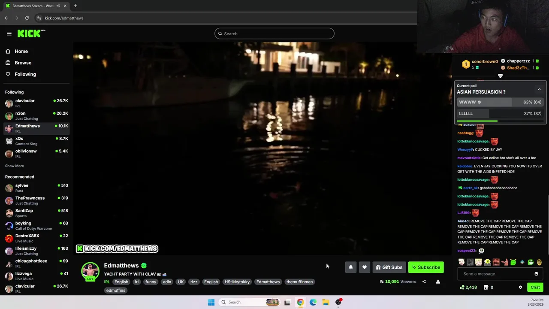Reload the page
Image resolution: width=549 pixels, height=309 pixels.
27,18
